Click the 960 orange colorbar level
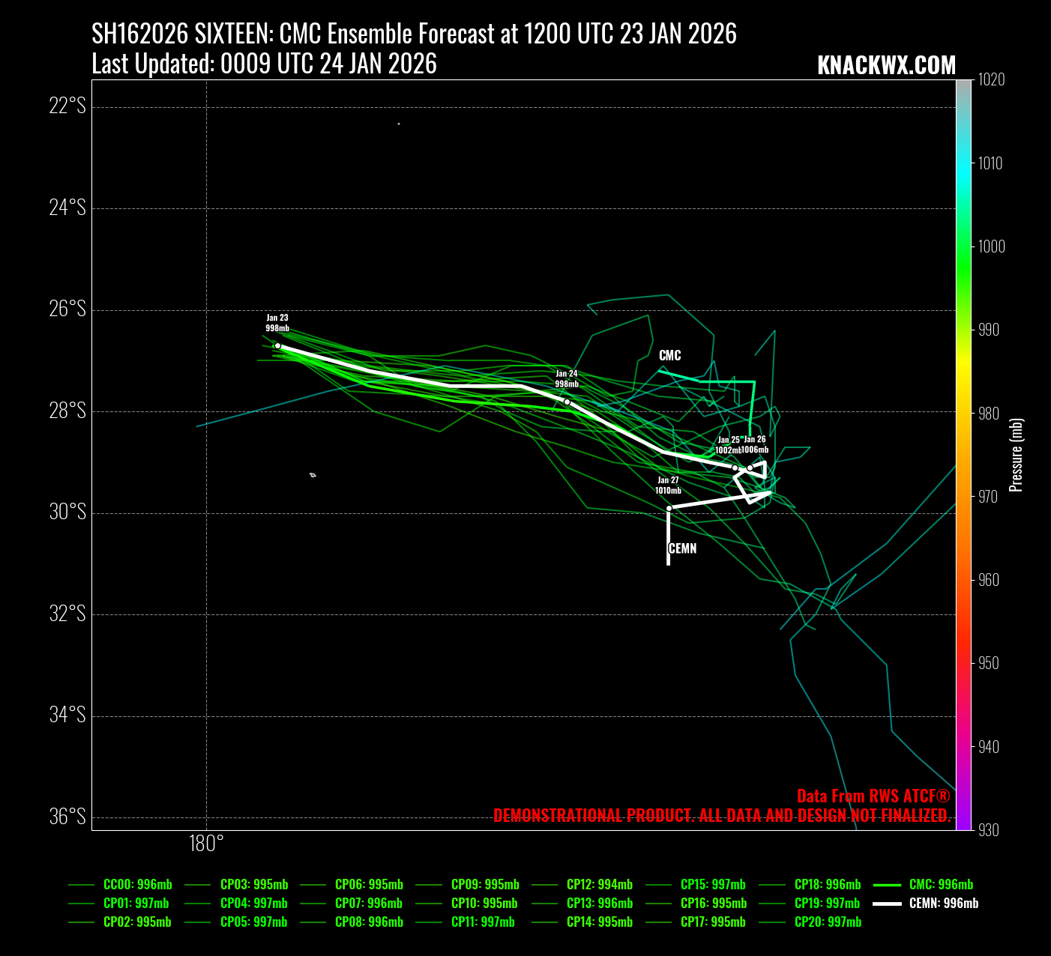Viewport: 1051px width, 956px height. coord(963,580)
